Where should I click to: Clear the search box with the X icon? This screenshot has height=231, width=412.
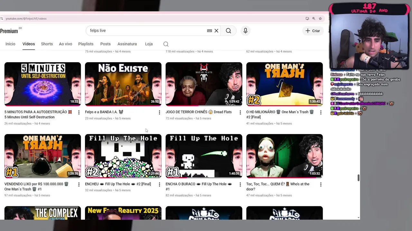pos(216,31)
